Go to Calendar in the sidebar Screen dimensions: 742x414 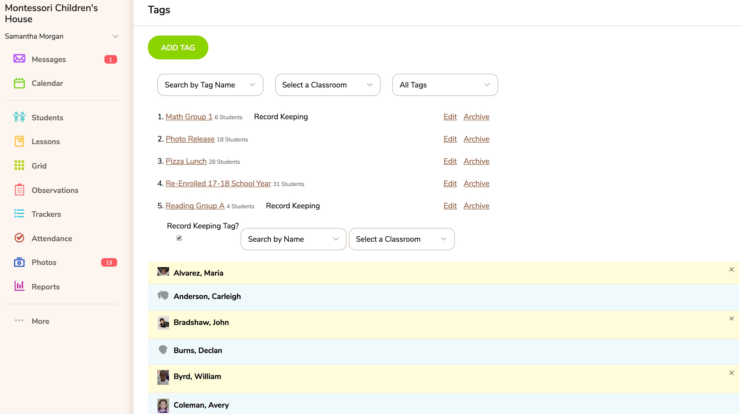click(47, 83)
